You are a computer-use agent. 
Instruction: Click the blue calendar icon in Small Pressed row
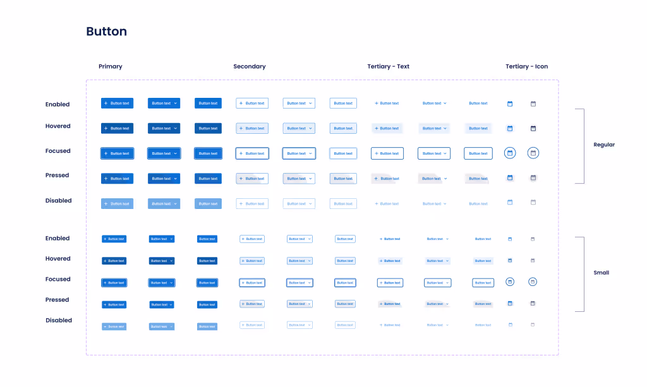click(x=510, y=303)
